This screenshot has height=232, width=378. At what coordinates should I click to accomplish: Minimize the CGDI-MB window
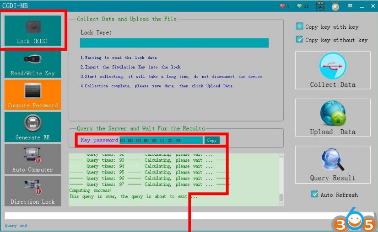click(x=362, y=6)
